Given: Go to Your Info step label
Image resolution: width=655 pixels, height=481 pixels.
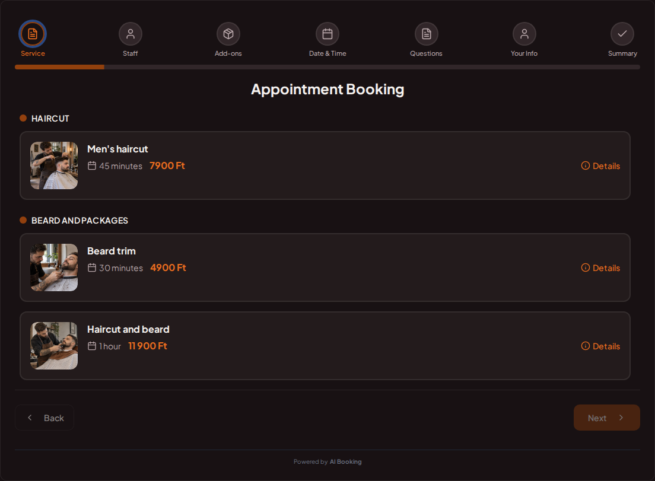Looking at the screenshot, I should click(524, 53).
